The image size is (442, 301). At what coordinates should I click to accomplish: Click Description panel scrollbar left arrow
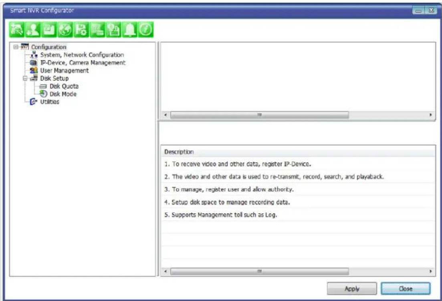pyautogui.click(x=165, y=271)
